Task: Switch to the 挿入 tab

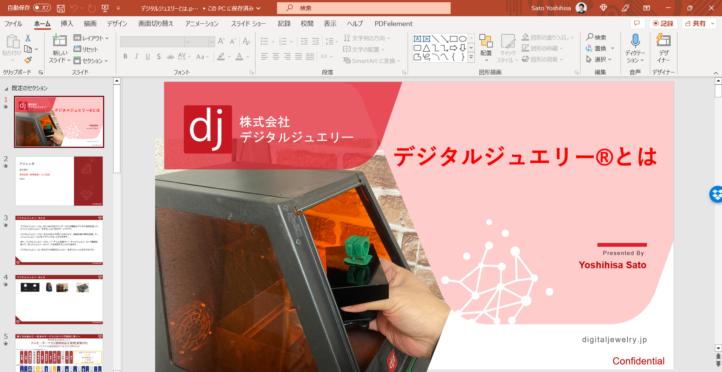Action: (x=67, y=24)
